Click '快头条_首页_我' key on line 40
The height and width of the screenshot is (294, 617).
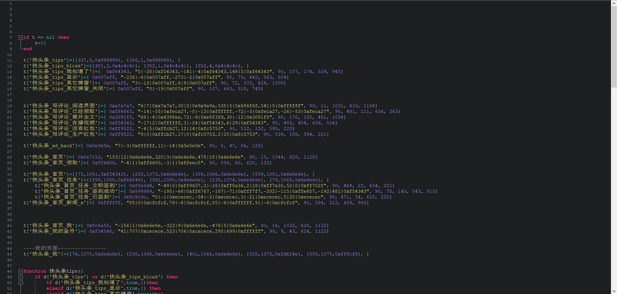52,226
